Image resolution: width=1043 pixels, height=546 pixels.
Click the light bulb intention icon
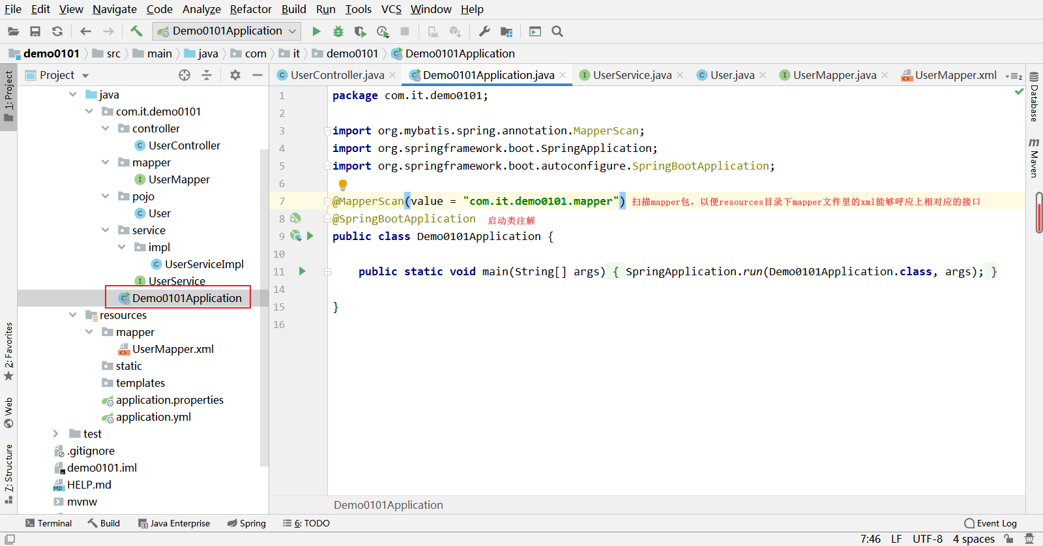[343, 185]
